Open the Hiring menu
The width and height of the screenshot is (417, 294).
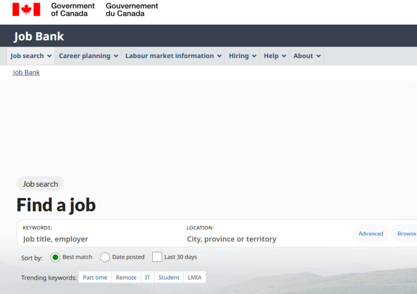(242, 56)
